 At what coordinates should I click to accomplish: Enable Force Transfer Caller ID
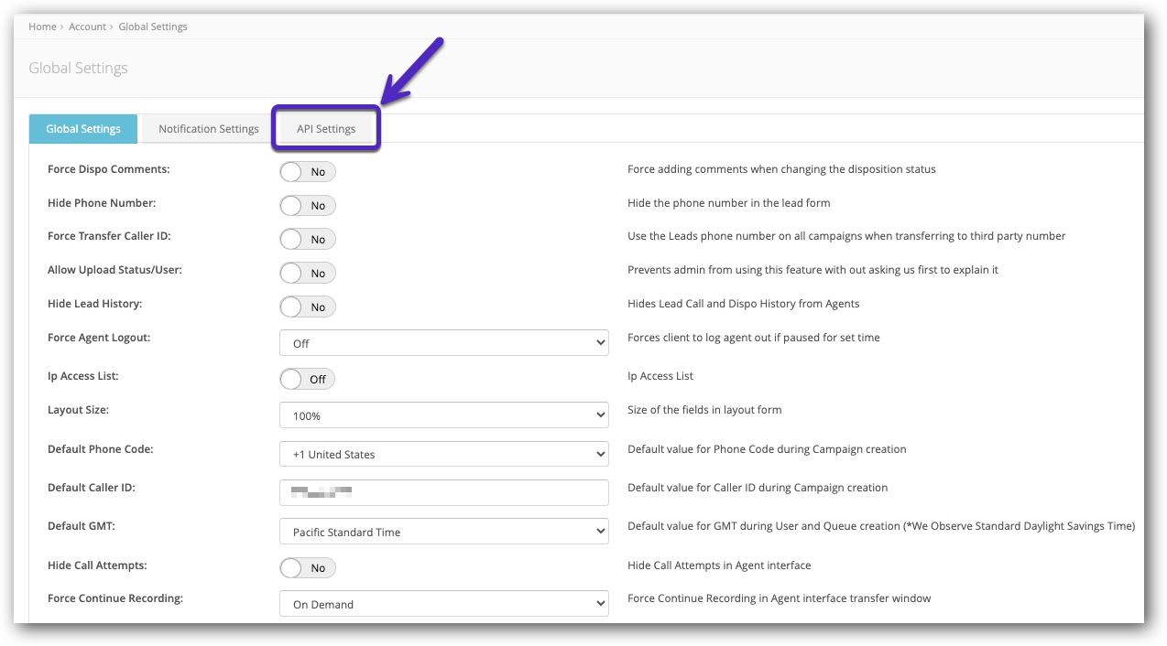point(307,239)
